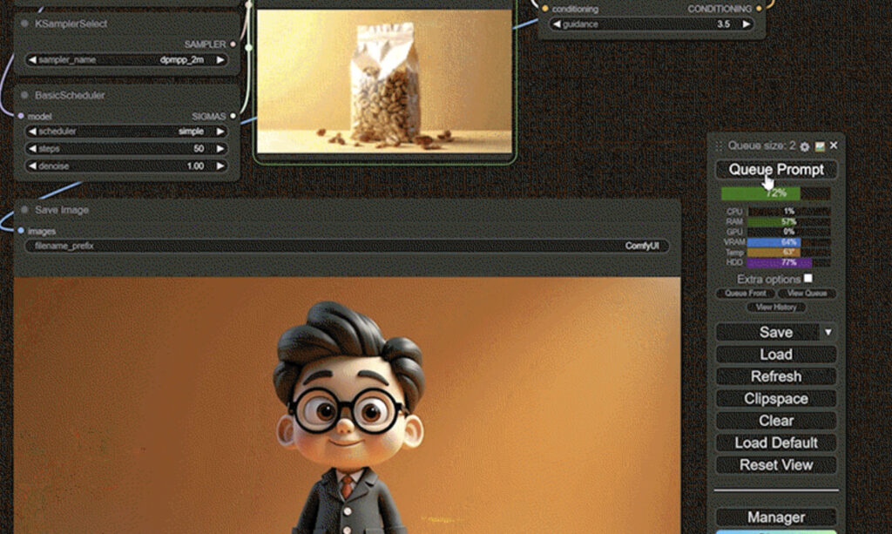Open sampler_name dpmpp_2m selection list
Viewport: 892px width, 534px height.
[126, 60]
